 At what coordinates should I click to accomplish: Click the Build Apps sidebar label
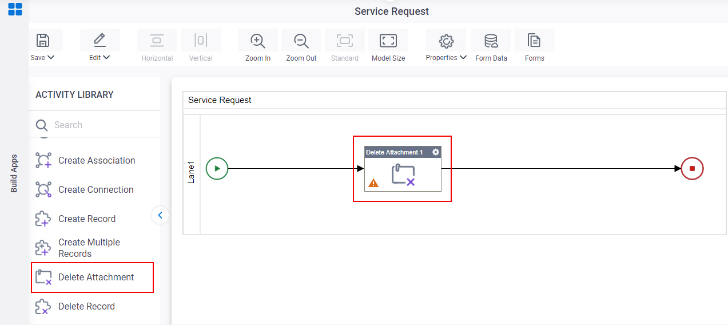[x=14, y=173]
